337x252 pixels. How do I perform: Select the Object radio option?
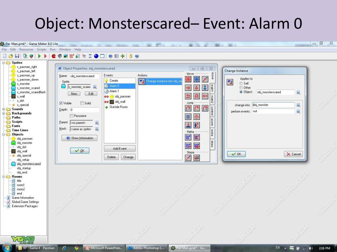pyautogui.click(x=241, y=92)
